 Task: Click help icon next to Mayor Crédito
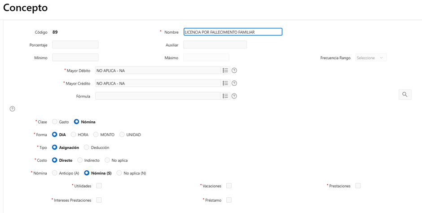click(234, 83)
